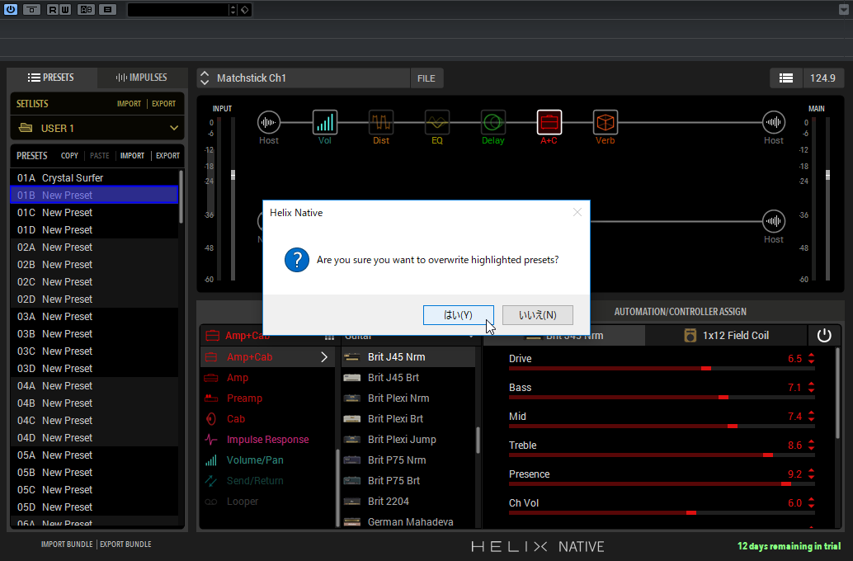The height and width of the screenshot is (561, 853).
Task: Select Amp+Cab category in model list
Action: coord(267,357)
